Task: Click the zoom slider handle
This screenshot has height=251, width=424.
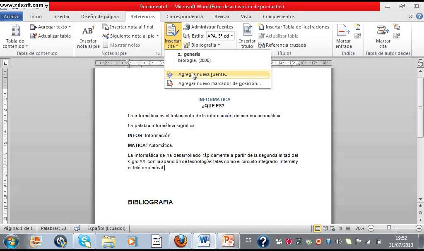Action: click(x=389, y=228)
